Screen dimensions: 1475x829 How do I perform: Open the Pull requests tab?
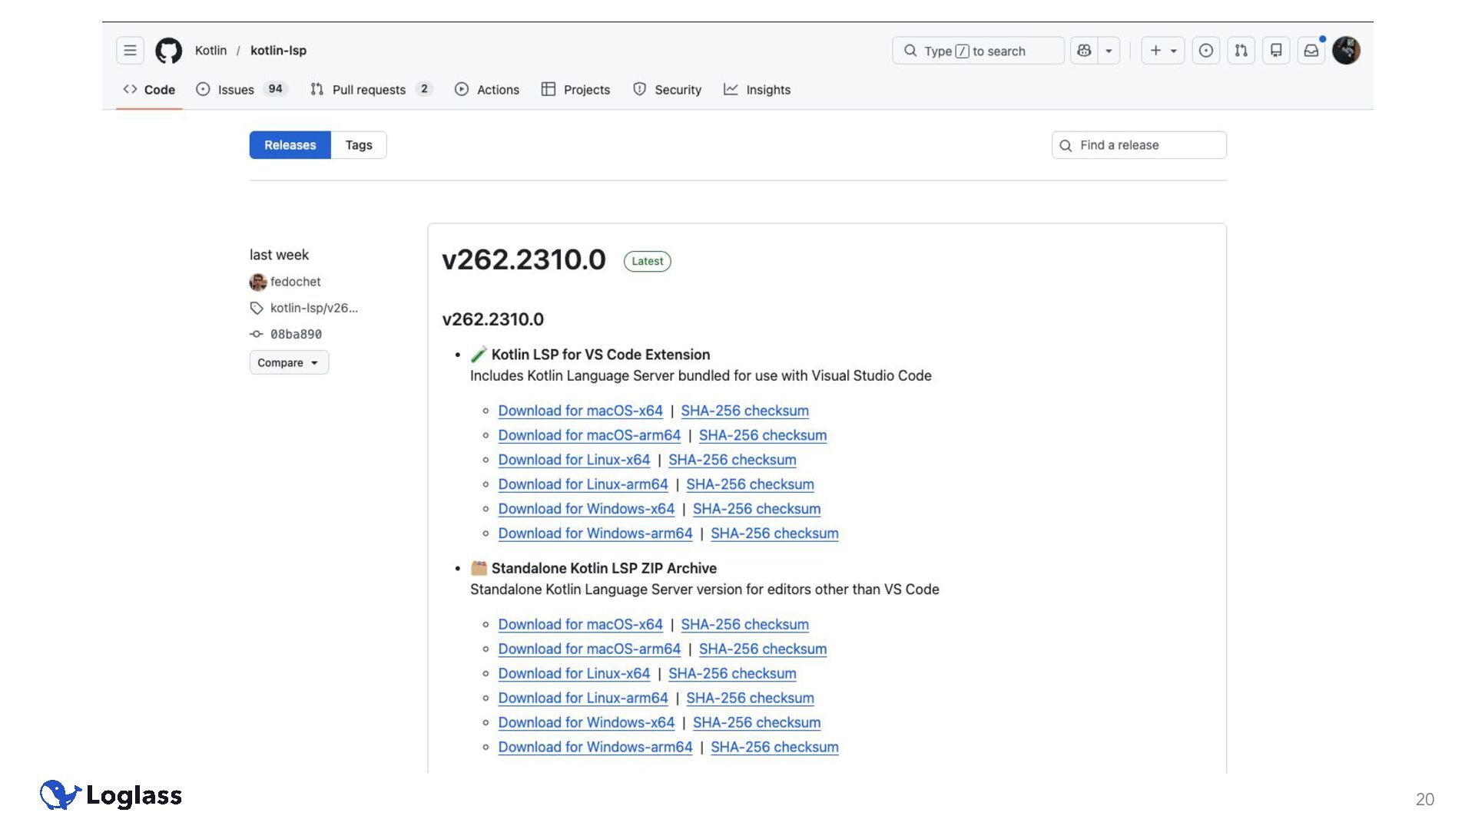[369, 90]
